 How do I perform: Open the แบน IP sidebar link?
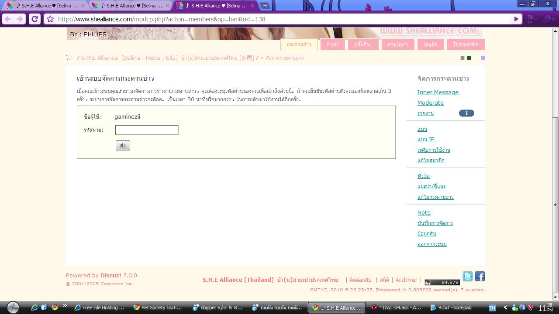point(426,140)
